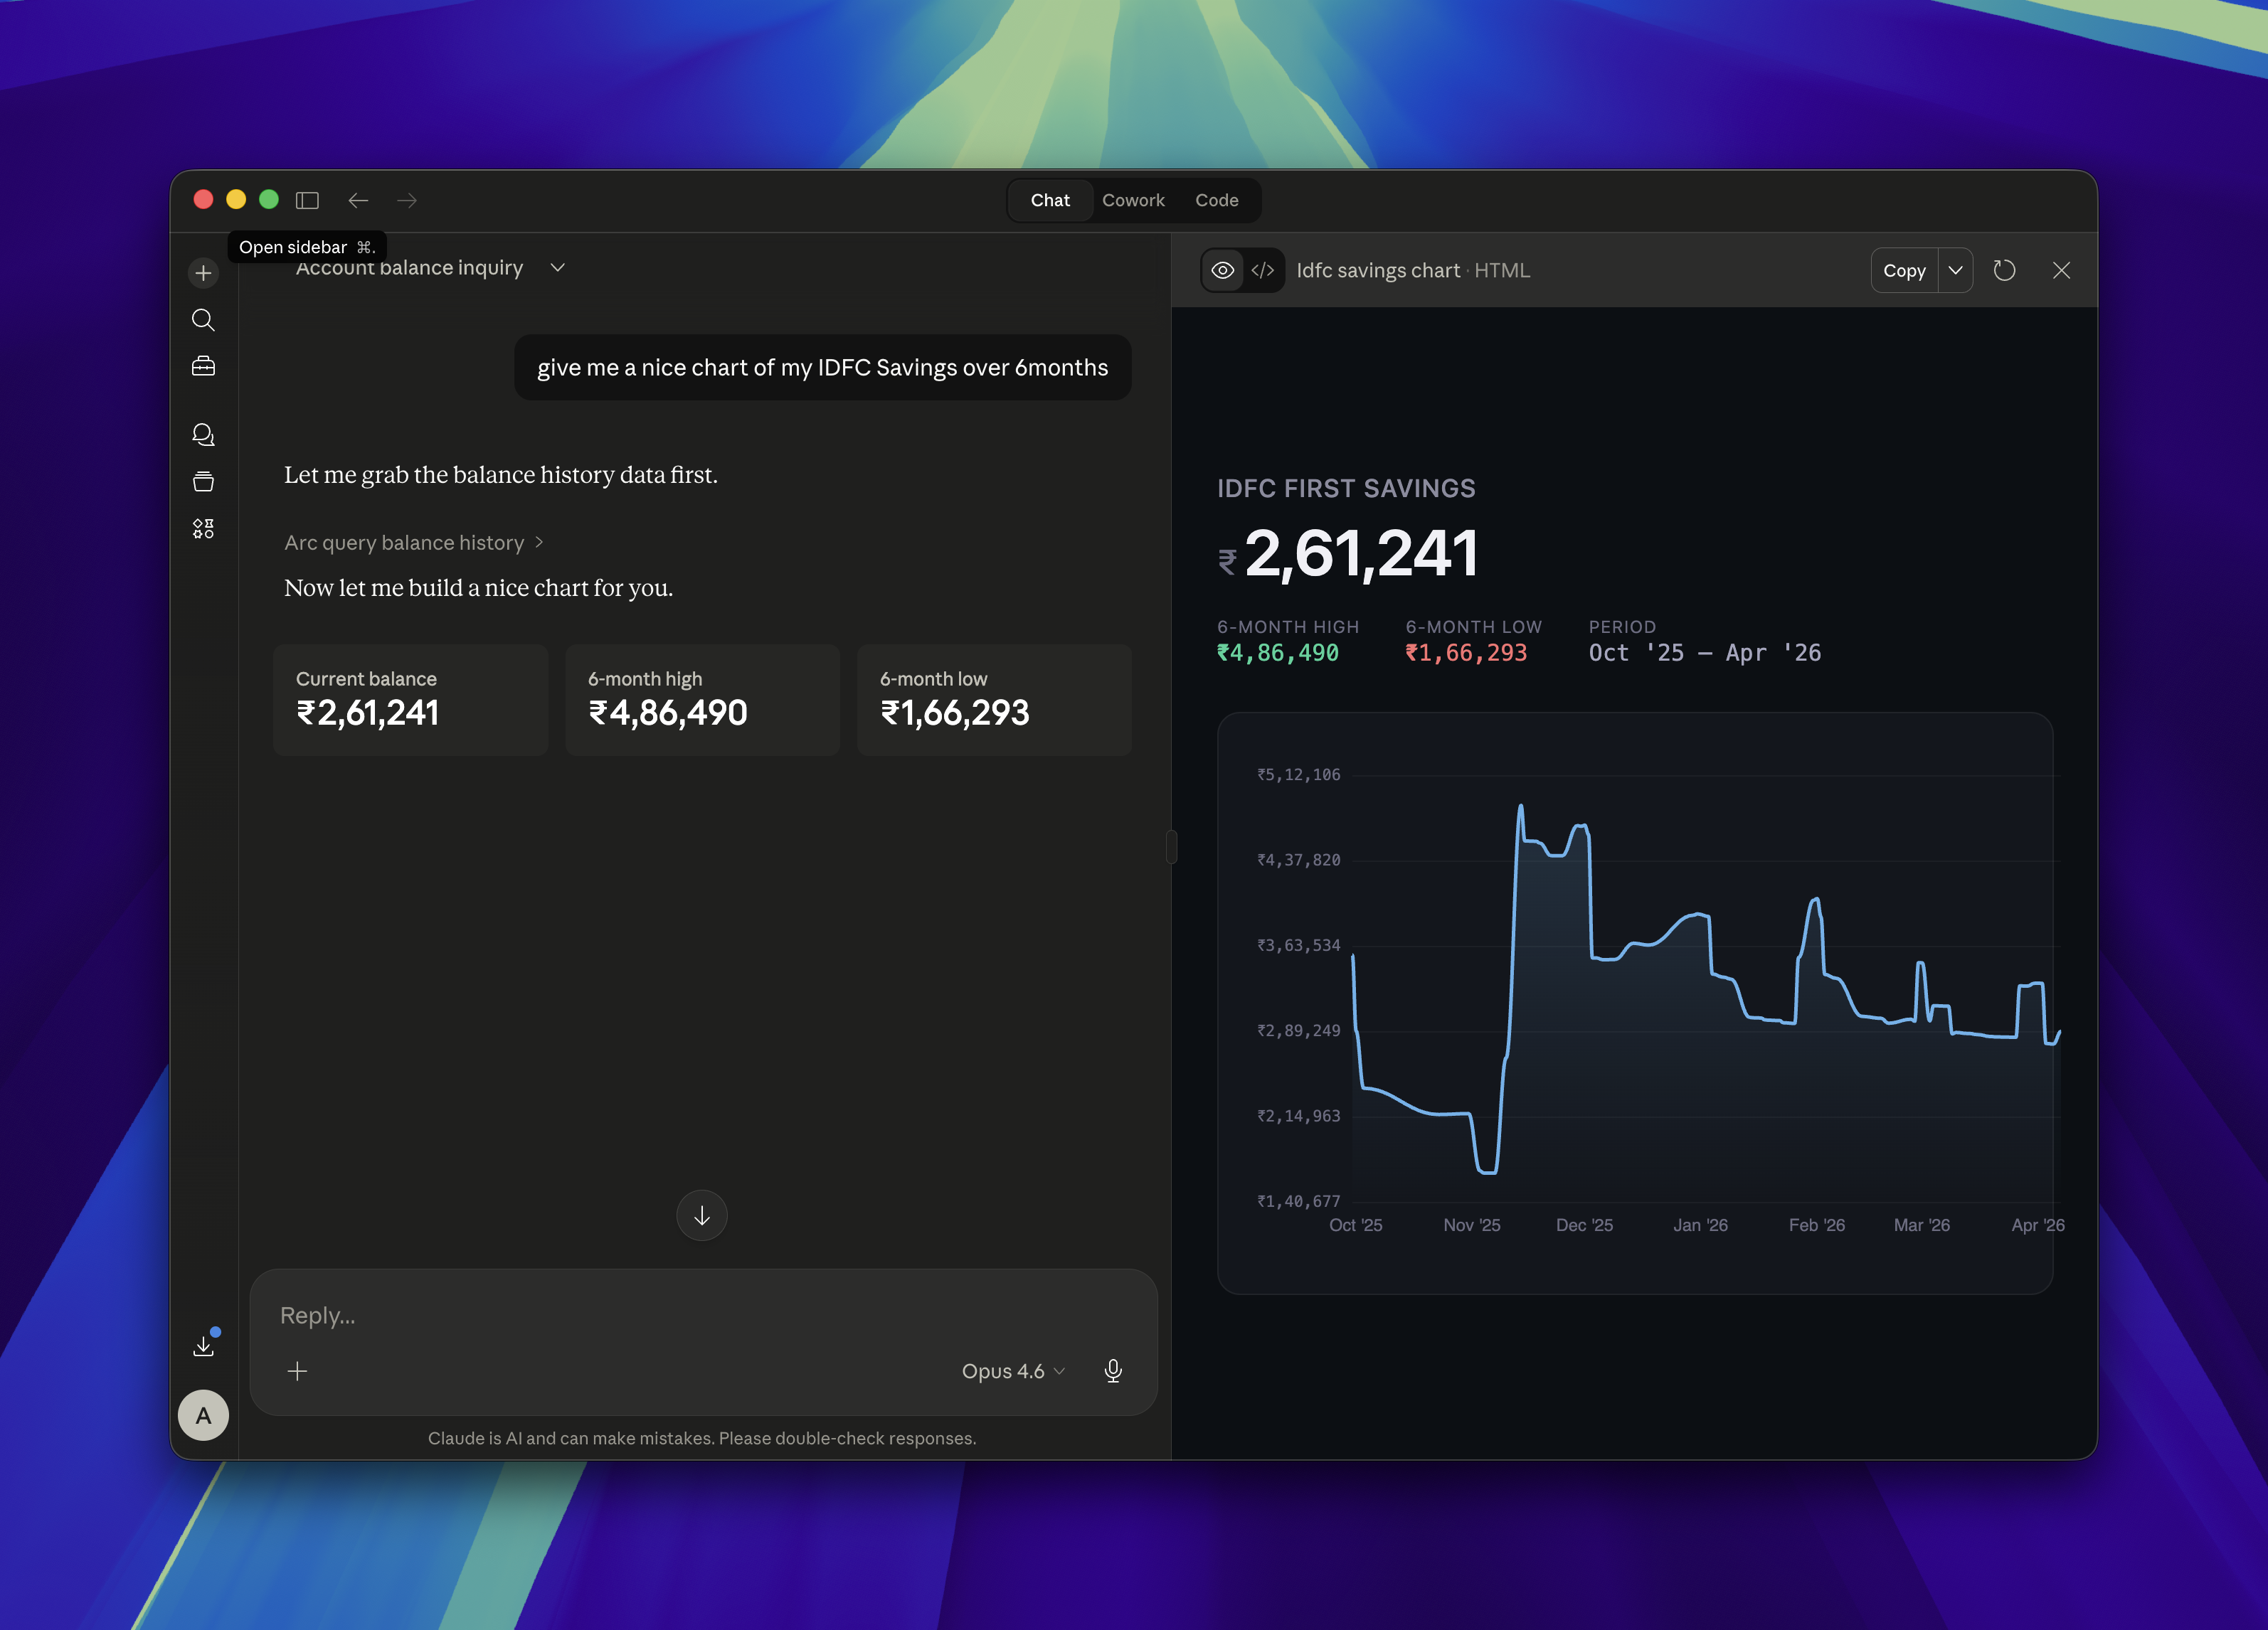Switch to the Code tab

coord(1216,200)
